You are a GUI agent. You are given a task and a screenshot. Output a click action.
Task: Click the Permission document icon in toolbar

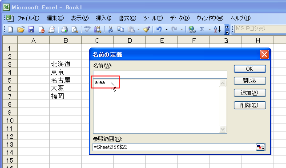click(x=41, y=29)
